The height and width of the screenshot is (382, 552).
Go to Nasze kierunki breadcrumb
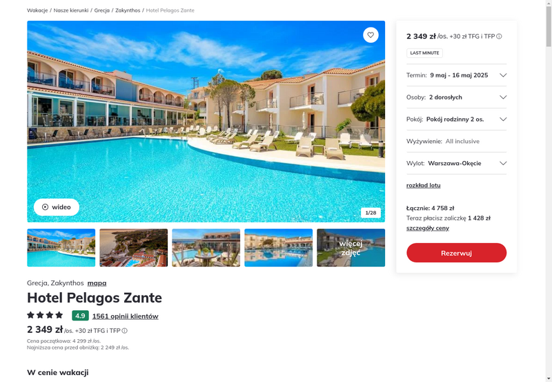click(71, 10)
